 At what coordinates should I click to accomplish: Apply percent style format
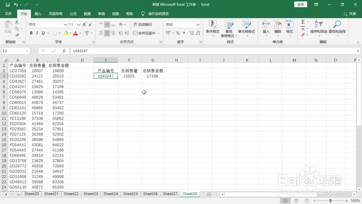[x=178, y=33]
